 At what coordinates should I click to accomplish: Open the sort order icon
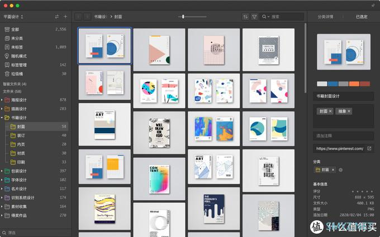click(x=245, y=17)
